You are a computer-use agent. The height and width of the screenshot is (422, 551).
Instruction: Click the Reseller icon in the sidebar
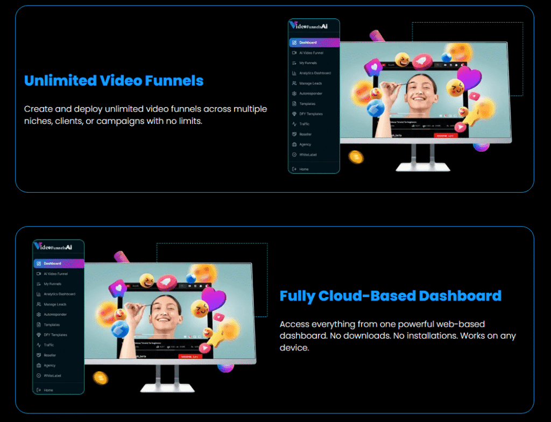38,355
